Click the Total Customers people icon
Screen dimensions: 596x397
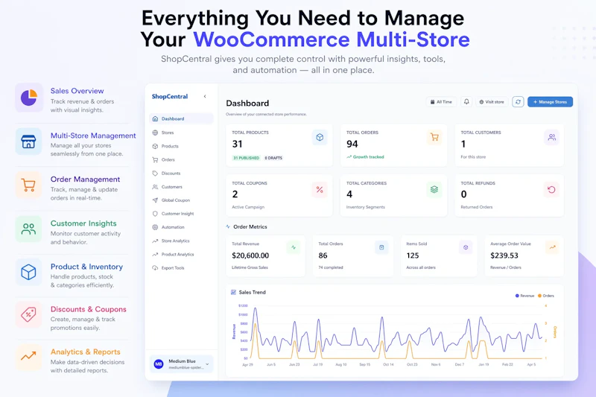551,137
